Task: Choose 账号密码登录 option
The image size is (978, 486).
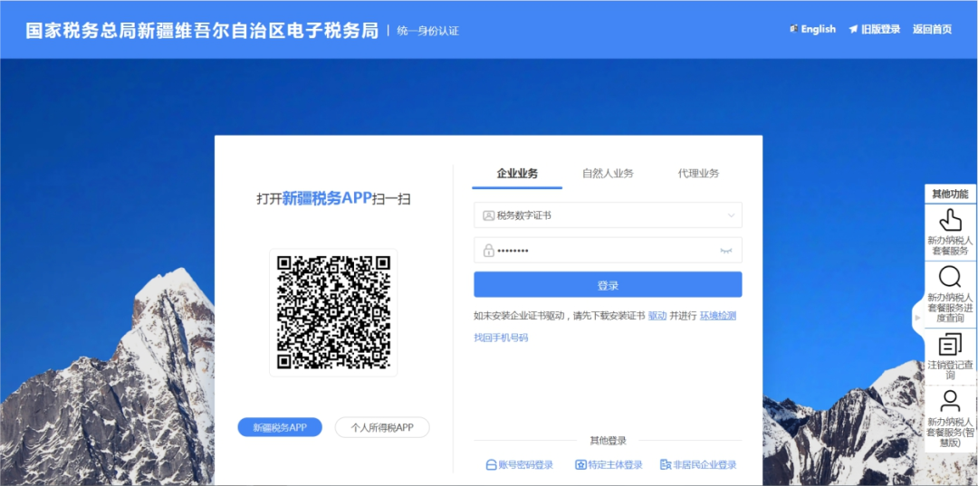Action: 519,465
